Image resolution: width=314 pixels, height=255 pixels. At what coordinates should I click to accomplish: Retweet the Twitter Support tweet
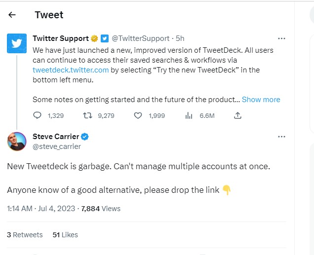[87, 115]
